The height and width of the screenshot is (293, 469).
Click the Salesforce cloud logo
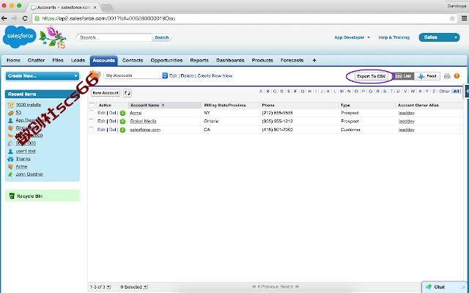tap(20, 37)
